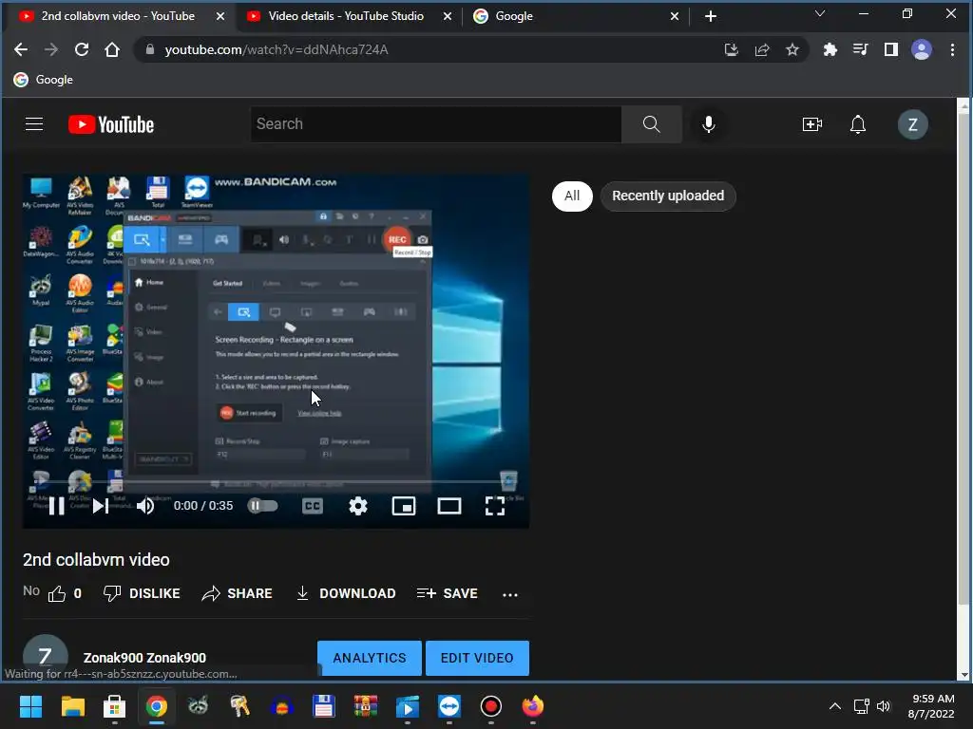Go back to the previous page

pyautogui.click(x=21, y=49)
